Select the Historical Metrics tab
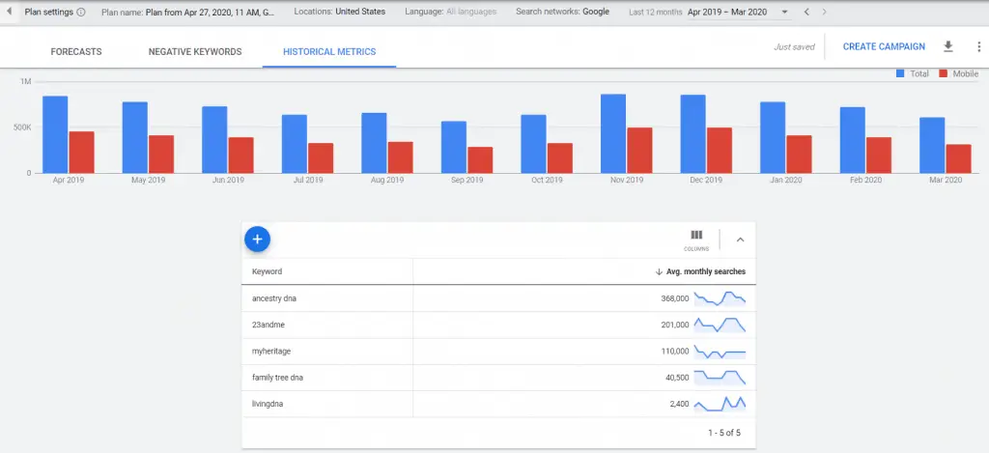 [329, 52]
